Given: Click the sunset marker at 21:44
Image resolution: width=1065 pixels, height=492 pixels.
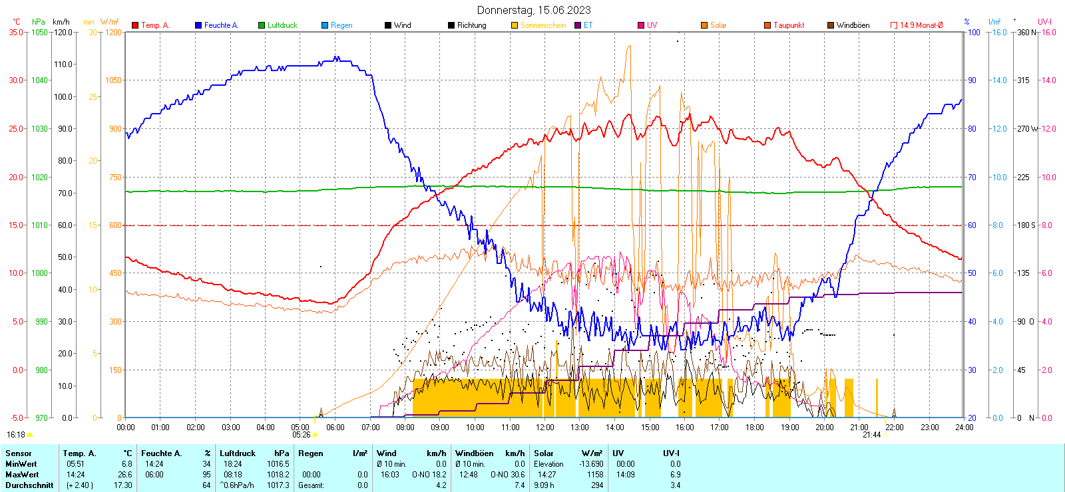Looking at the screenshot, I should tap(885, 435).
